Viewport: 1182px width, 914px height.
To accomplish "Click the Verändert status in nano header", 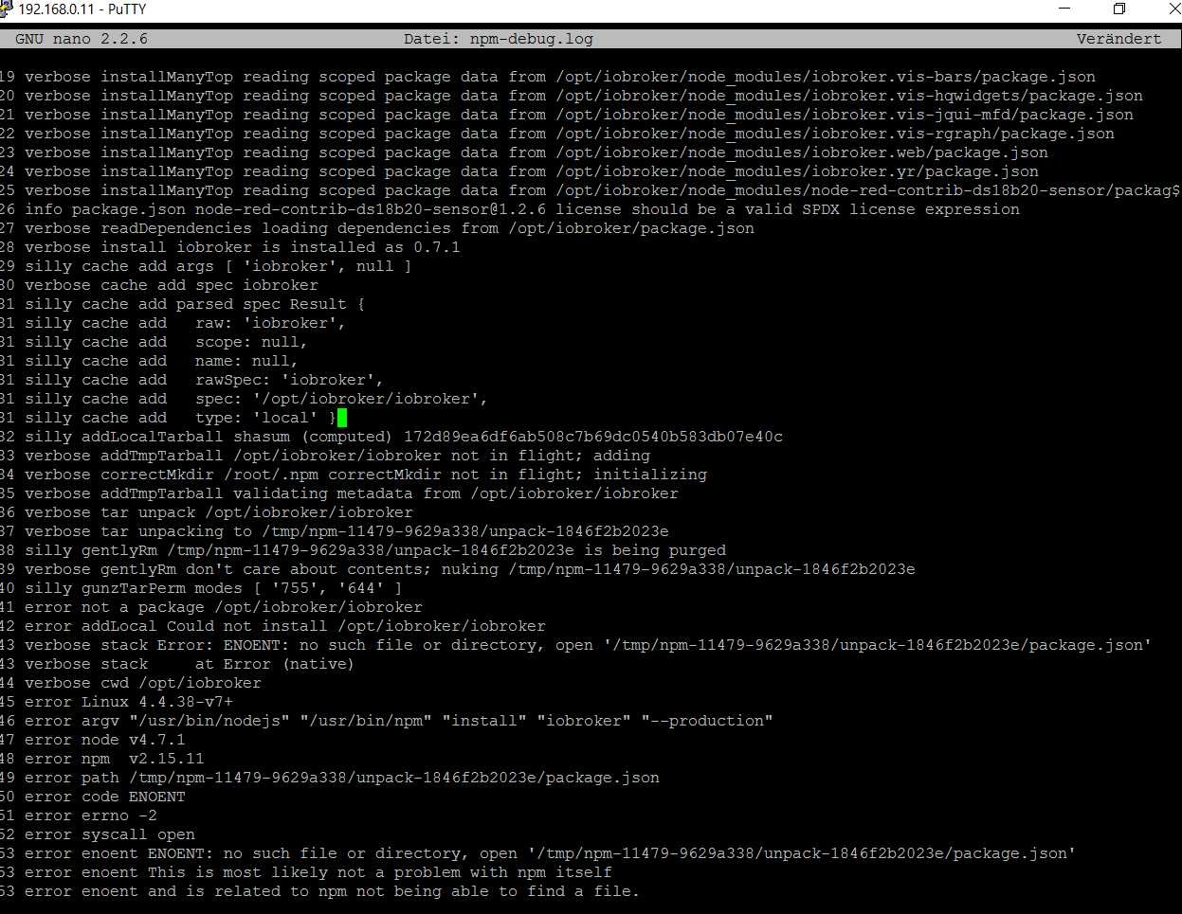I will tap(1118, 39).
